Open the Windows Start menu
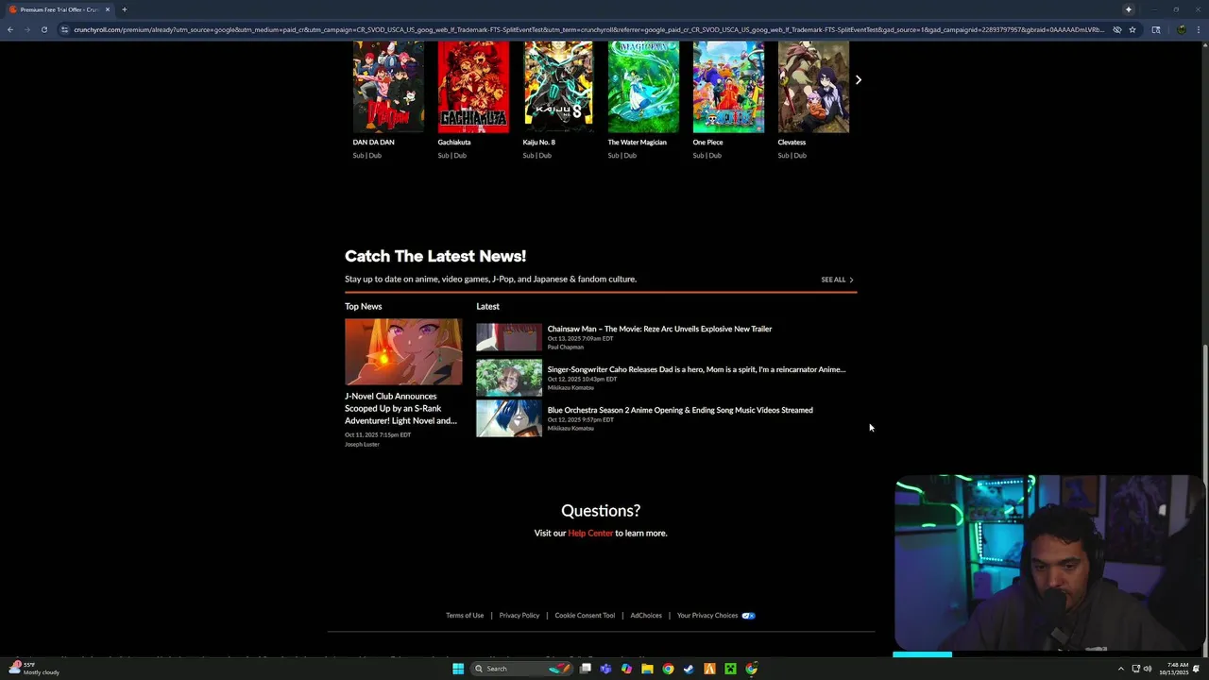Image resolution: width=1209 pixels, height=680 pixels. [x=458, y=669]
